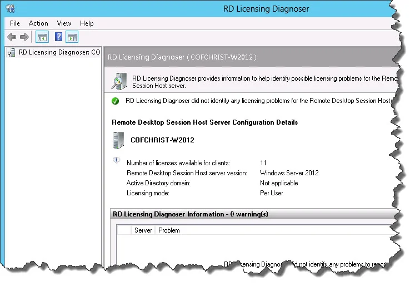Click the info balloon icon beside licenses

click(117, 160)
